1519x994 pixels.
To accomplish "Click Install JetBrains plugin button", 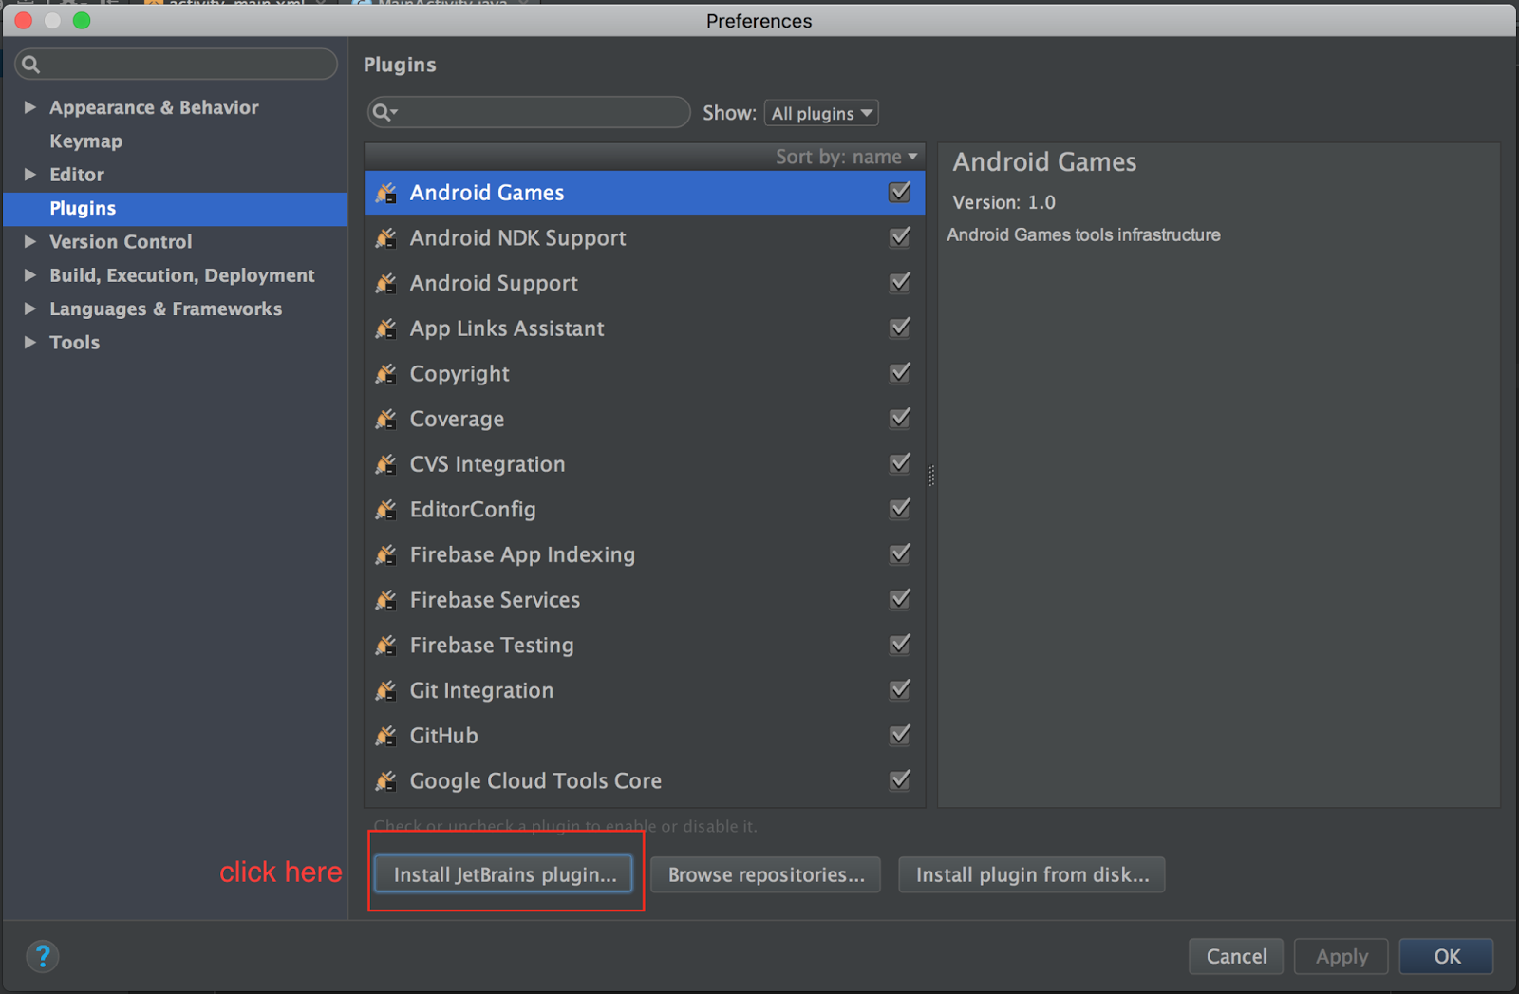I will [504, 874].
